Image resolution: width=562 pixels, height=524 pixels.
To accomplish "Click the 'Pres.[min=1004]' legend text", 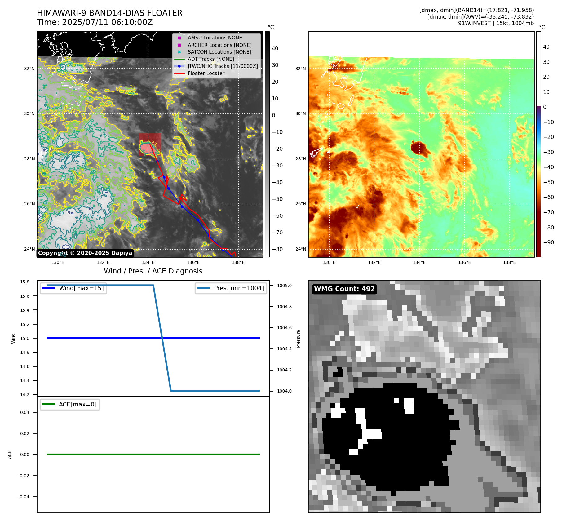I will tap(239, 288).
